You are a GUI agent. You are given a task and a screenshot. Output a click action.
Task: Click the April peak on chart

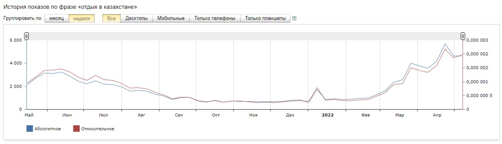click(x=445, y=44)
